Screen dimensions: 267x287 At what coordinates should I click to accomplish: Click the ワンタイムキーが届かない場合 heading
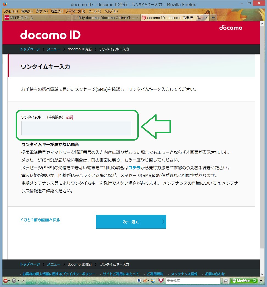click(x=50, y=144)
